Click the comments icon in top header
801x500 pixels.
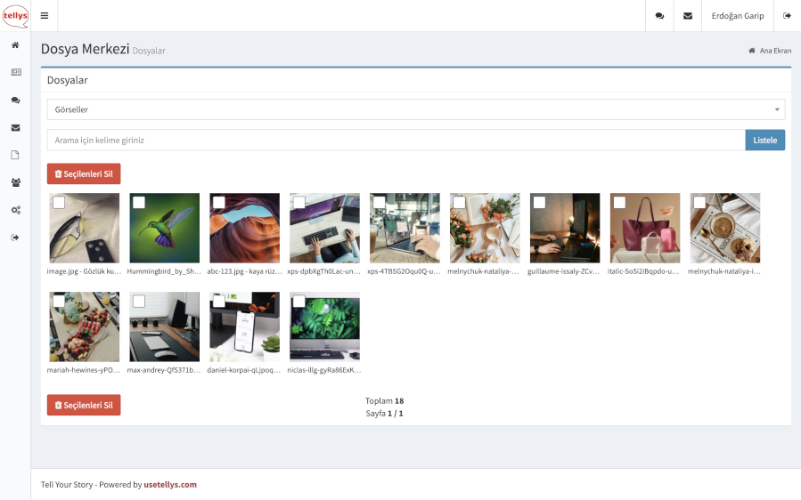(x=659, y=16)
